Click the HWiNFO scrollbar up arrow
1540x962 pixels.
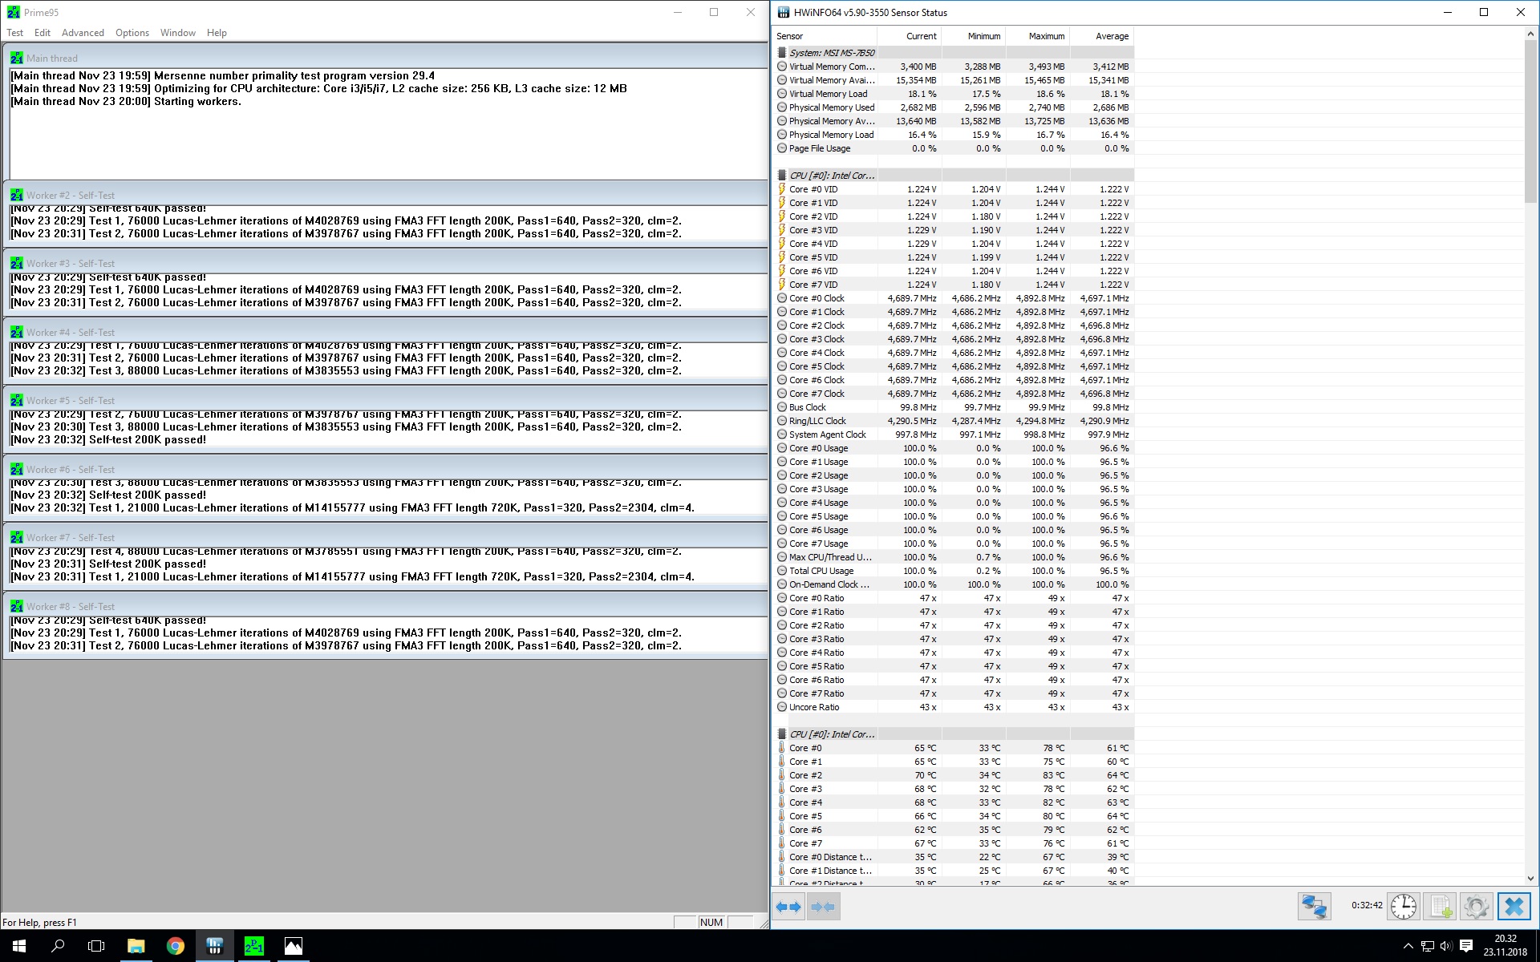[x=1530, y=35]
